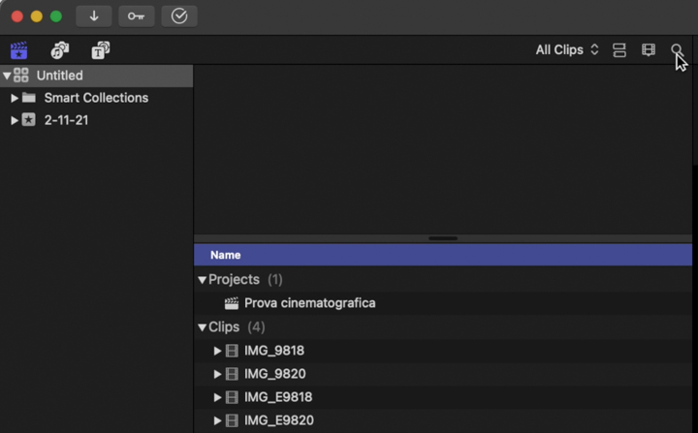Click the 2-11-21 event star icon
Image resolution: width=698 pixels, height=433 pixels.
(28, 120)
